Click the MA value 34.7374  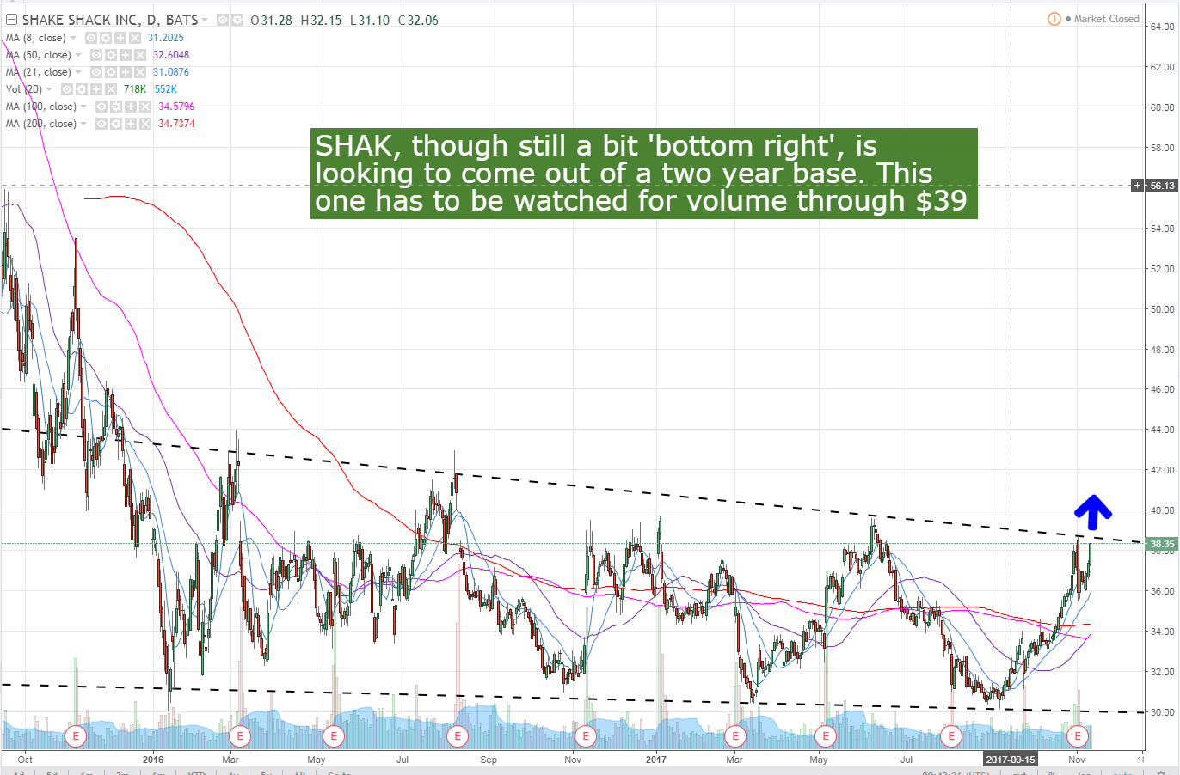point(176,124)
